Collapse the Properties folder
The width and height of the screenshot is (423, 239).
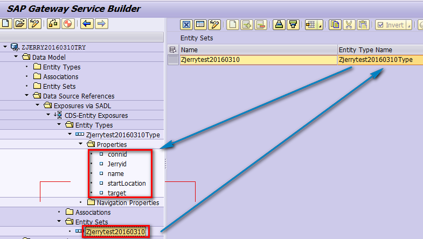coord(81,144)
